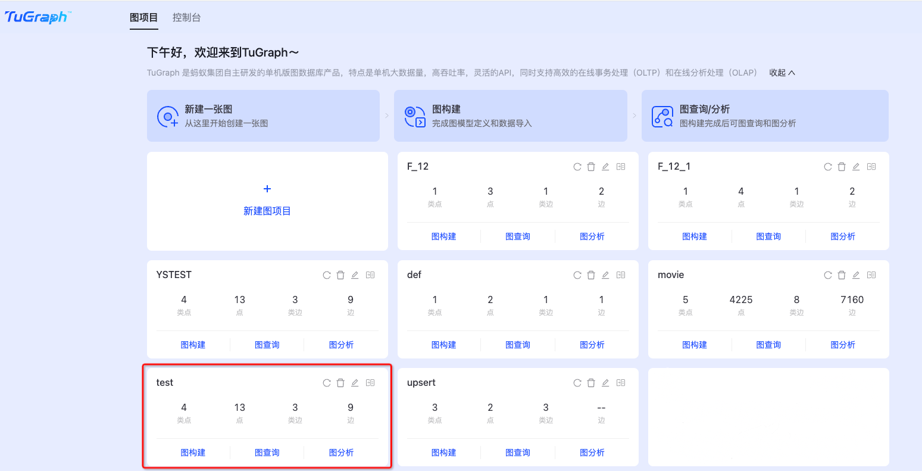This screenshot has width=922, height=471.
Task: Open 图查询 for the movie graph
Action: [768, 345]
